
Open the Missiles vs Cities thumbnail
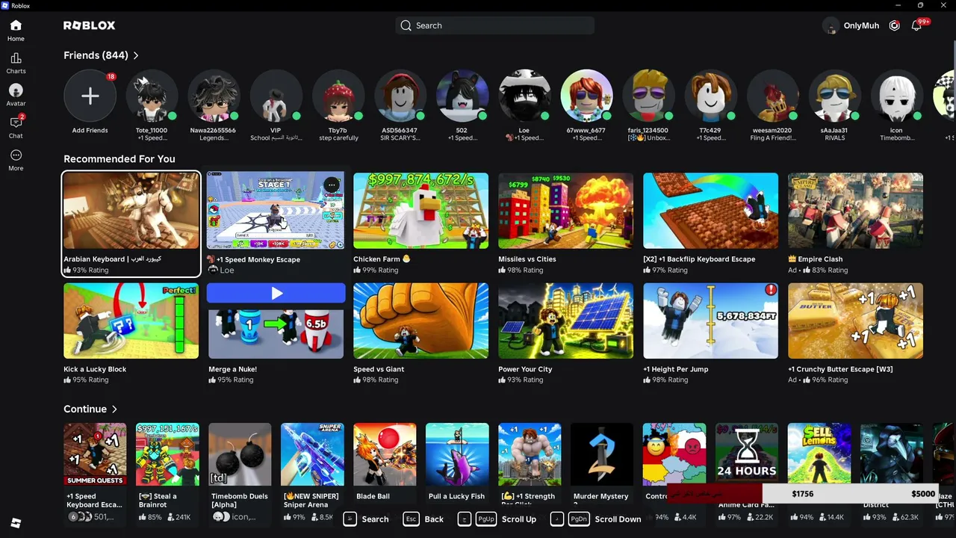click(565, 211)
